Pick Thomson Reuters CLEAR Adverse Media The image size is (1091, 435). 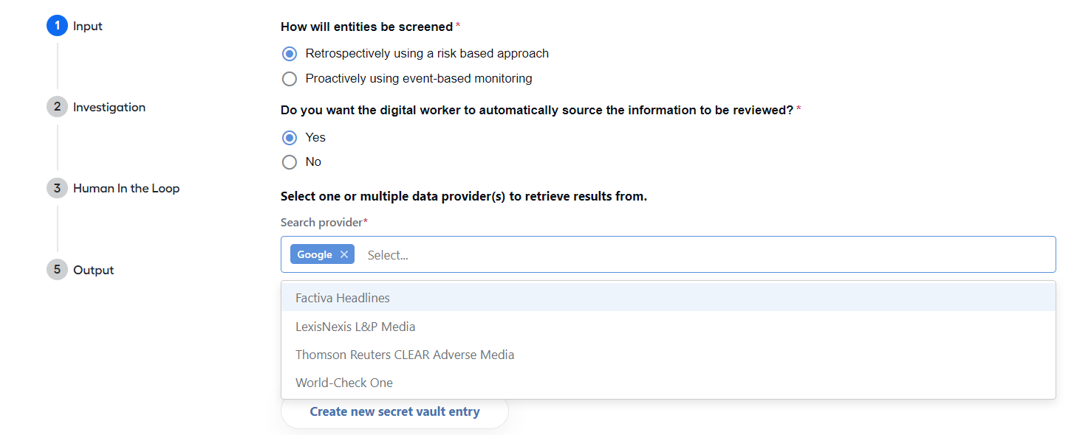(x=668, y=355)
